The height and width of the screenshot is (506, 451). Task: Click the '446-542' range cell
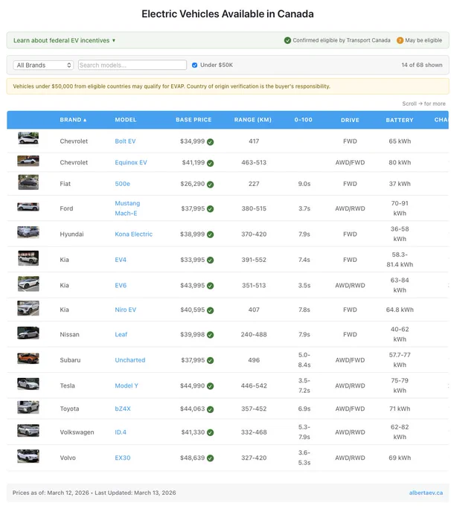254,386
